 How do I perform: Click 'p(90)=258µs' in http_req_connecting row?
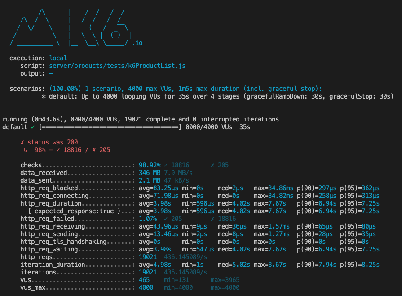(317, 196)
